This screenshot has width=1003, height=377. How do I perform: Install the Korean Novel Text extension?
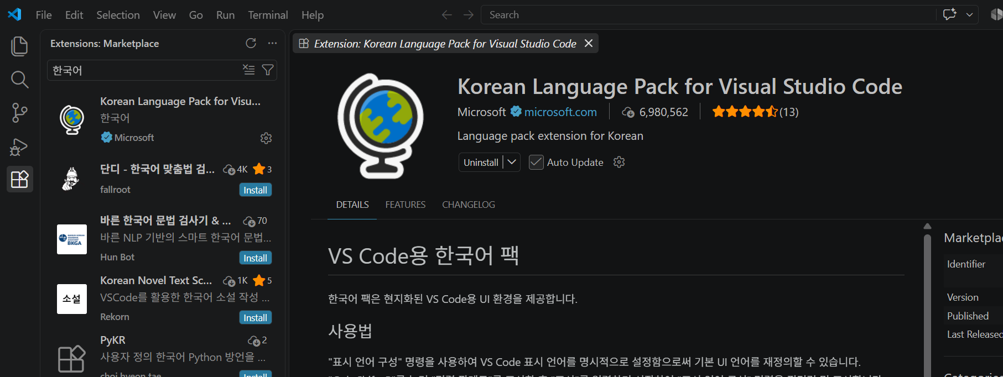255,318
